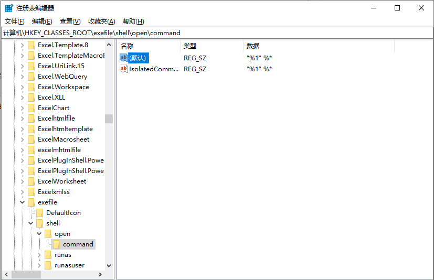Maximize the Registry Editor window

point(397,8)
